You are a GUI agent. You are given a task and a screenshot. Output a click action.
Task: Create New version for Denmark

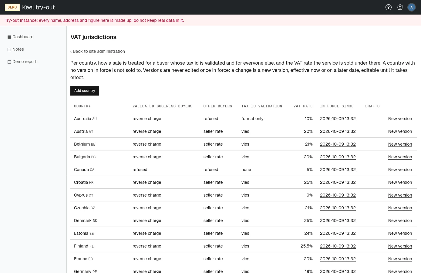pos(400,221)
